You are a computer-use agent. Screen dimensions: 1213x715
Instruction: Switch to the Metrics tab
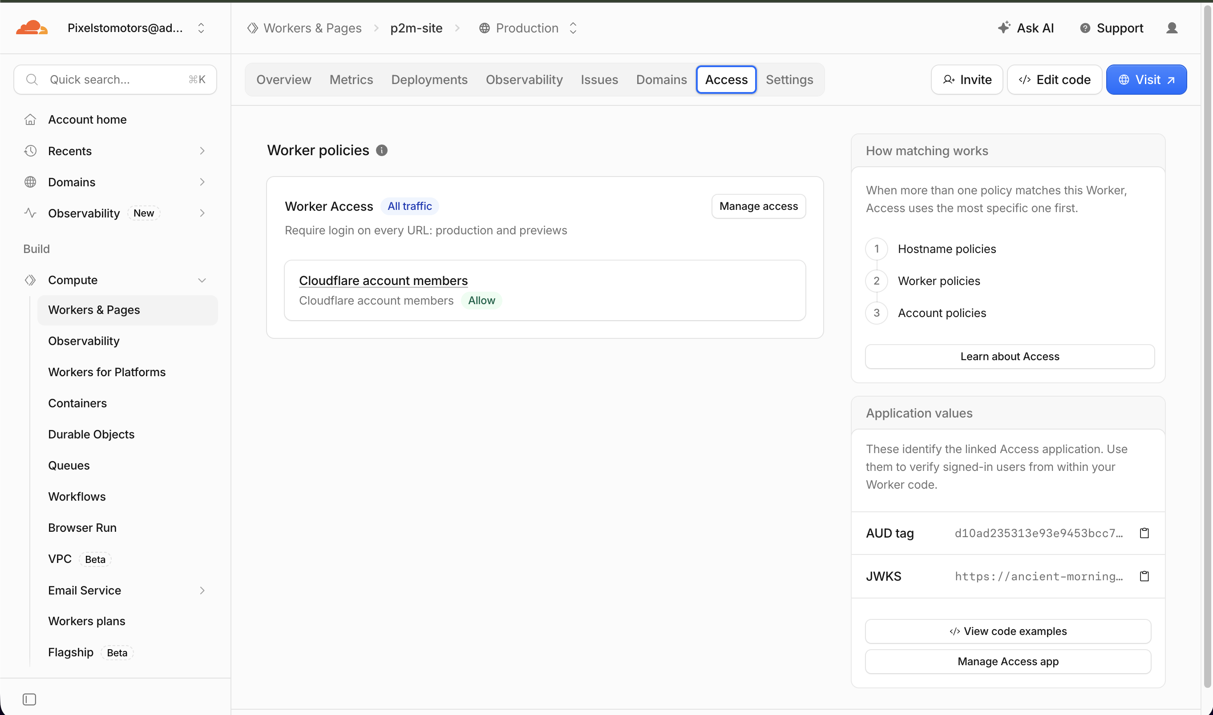(x=351, y=80)
